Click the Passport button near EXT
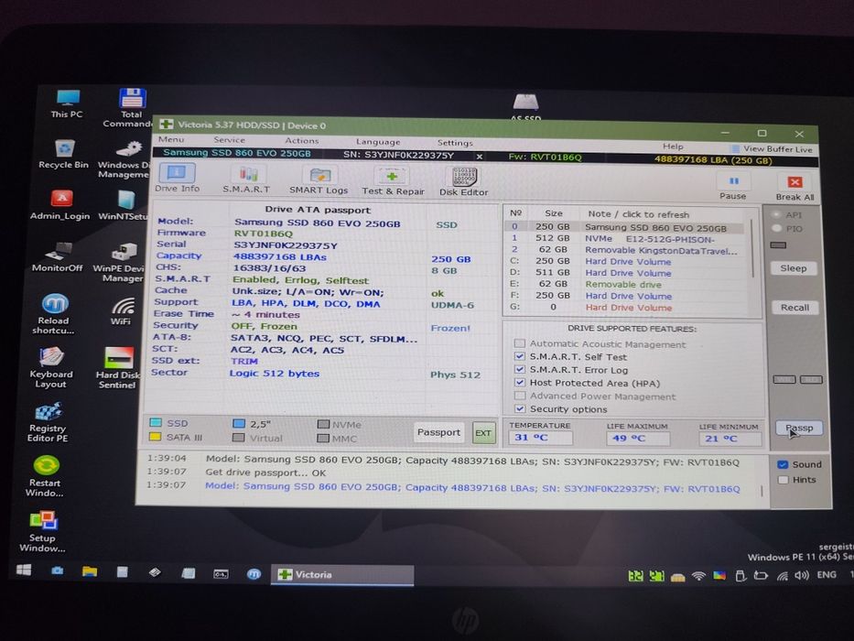854x641 pixels. pos(438,432)
